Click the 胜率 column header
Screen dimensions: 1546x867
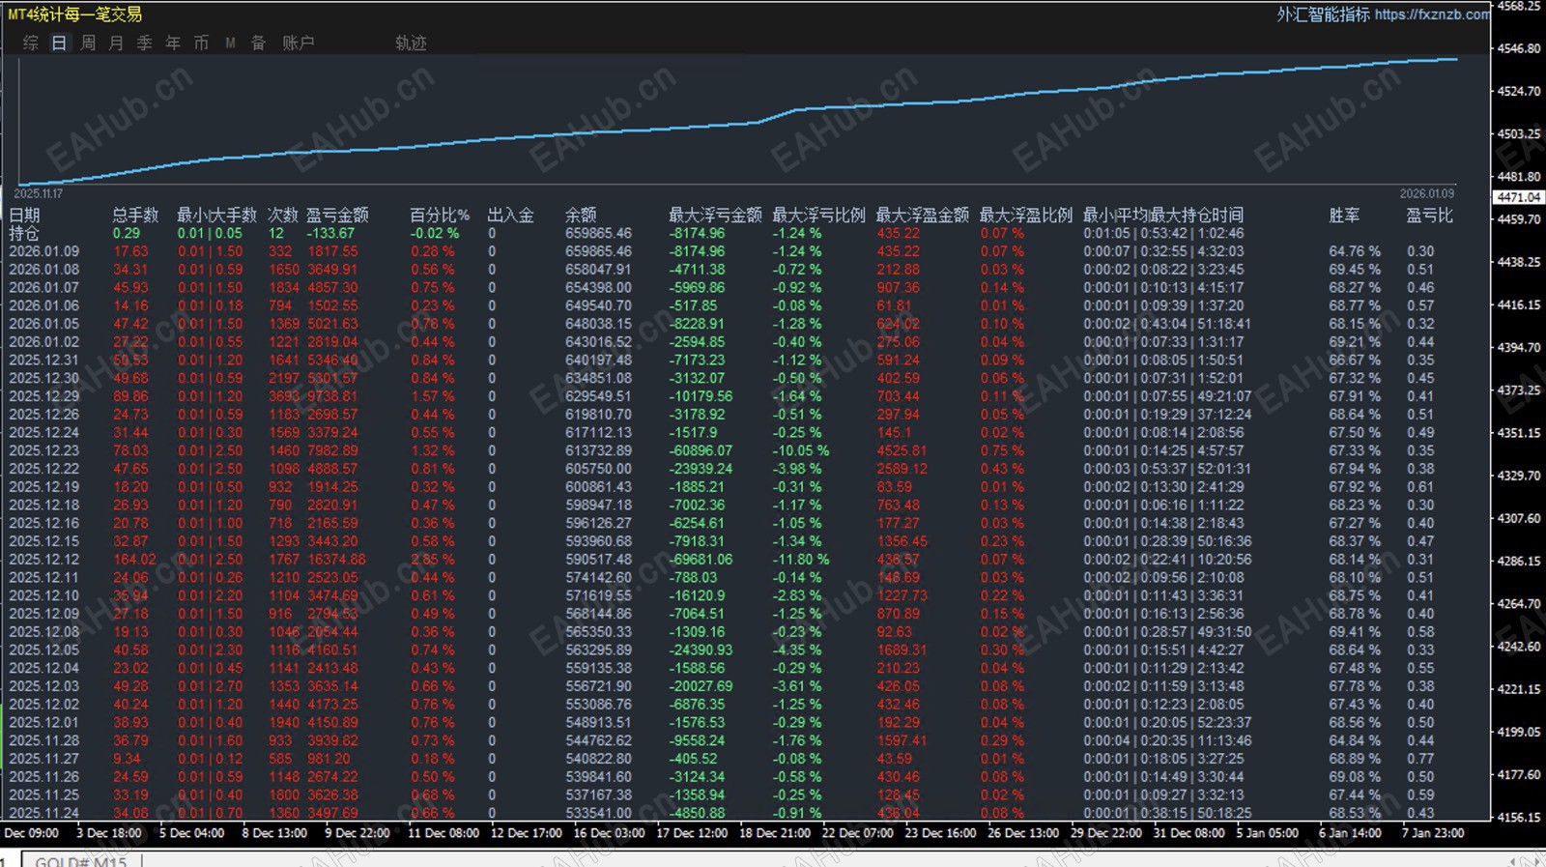[1344, 215]
